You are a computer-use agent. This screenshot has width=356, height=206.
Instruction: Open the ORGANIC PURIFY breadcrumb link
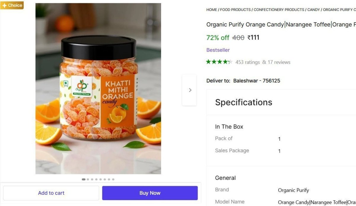(339, 9)
